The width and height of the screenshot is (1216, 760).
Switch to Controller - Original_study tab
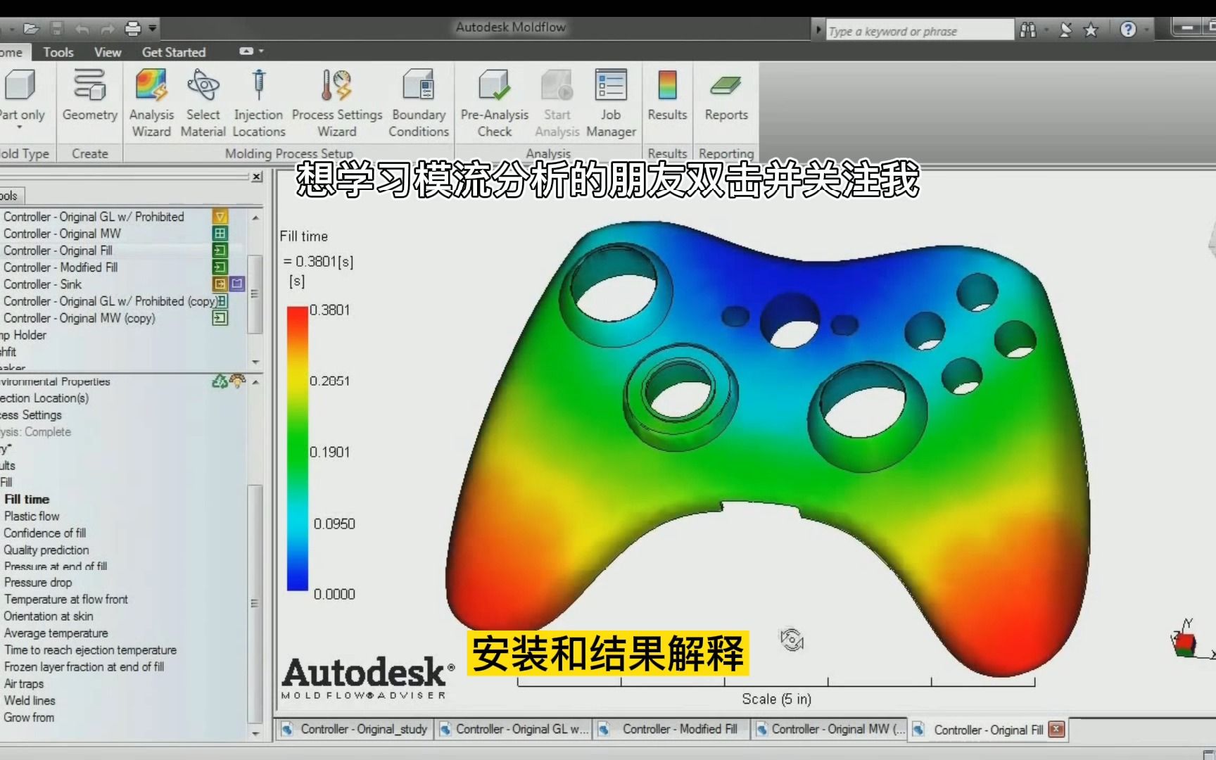coord(355,730)
